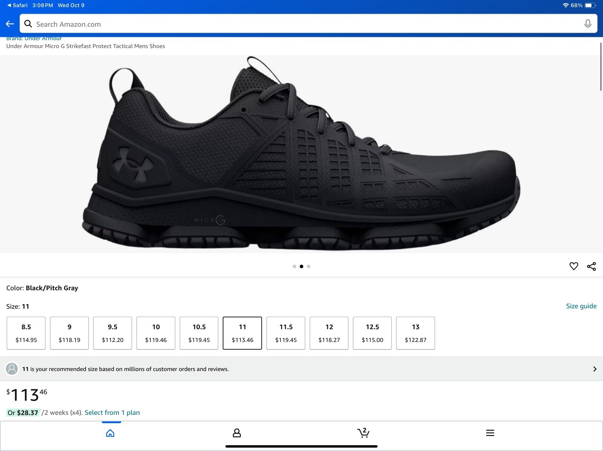Focus the Search Amazon.com field
Screen dimensions: 603x451
click(x=308, y=24)
